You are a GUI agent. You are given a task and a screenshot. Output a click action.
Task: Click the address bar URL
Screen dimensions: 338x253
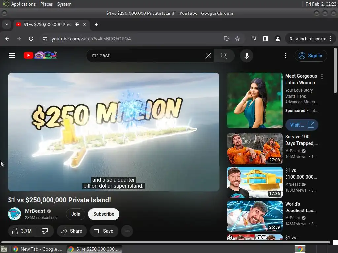[x=91, y=39]
